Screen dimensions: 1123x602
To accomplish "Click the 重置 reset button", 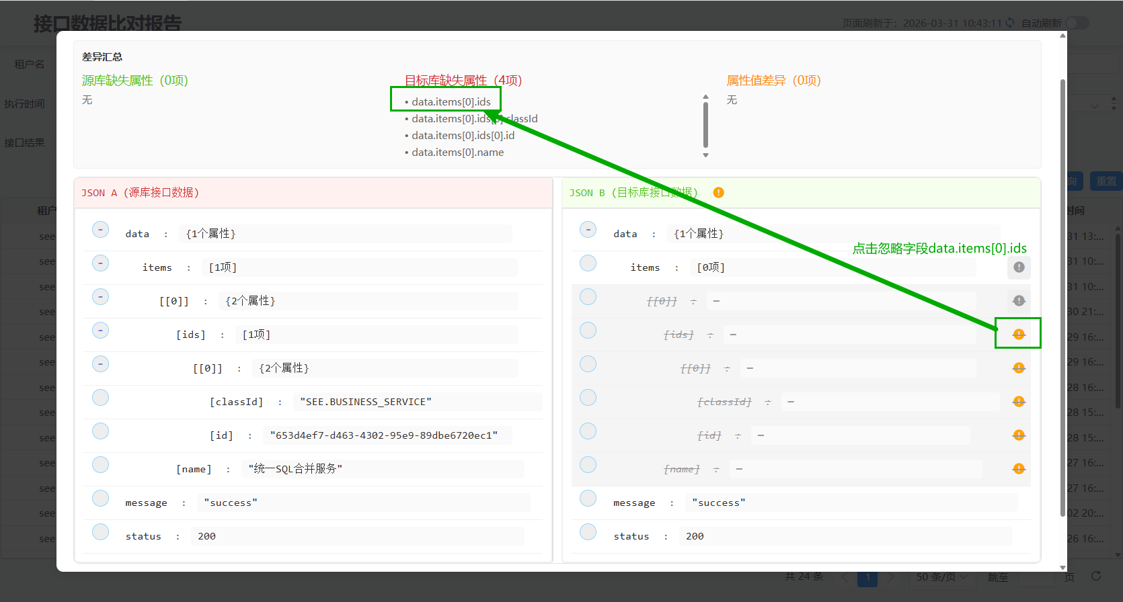I will (1106, 181).
